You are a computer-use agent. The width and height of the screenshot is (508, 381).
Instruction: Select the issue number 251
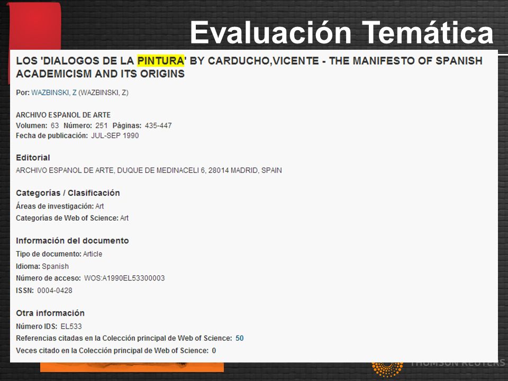102,126
